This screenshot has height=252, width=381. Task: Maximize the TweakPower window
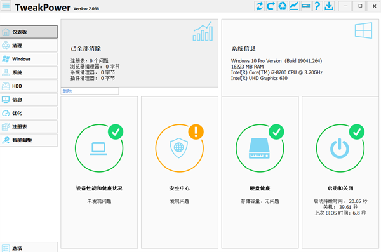tap(360, 6)
